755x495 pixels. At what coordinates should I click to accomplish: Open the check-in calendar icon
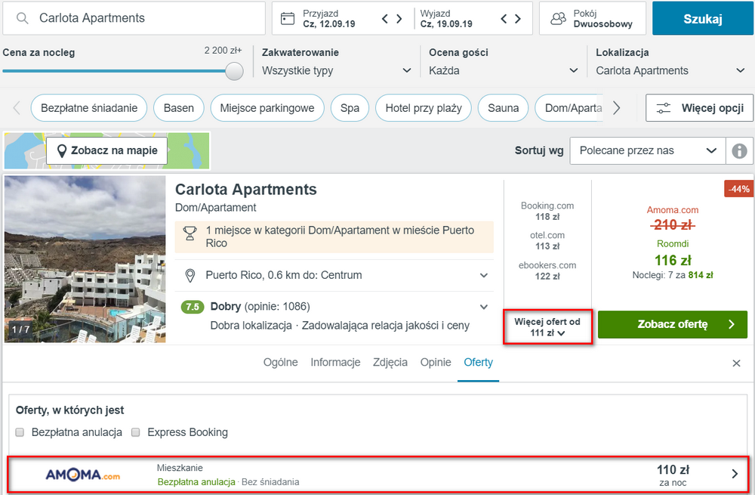click(x=288, y=19)
